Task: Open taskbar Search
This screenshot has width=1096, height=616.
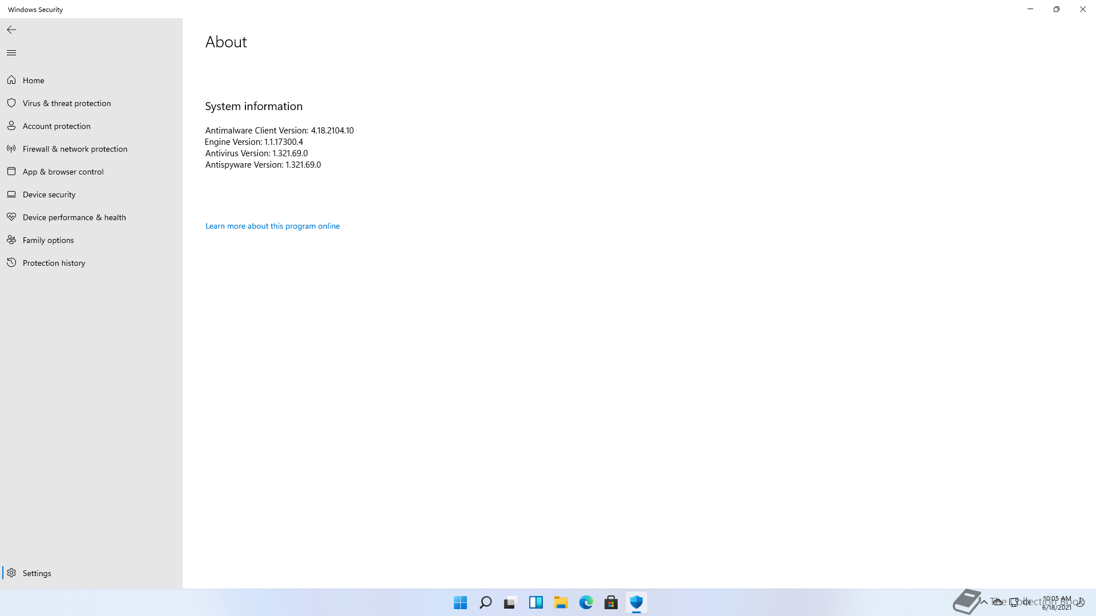Action: coord(486,602)
